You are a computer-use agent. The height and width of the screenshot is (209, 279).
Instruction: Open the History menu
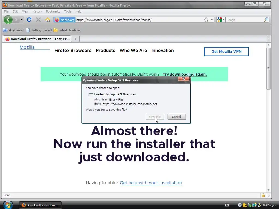pos(37,11)
